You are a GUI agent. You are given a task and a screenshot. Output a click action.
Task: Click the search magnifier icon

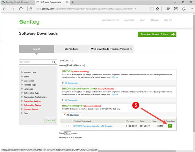tap(54, 62)
